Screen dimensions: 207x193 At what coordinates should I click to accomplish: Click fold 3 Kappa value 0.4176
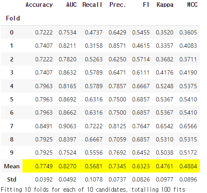point(165,72)
